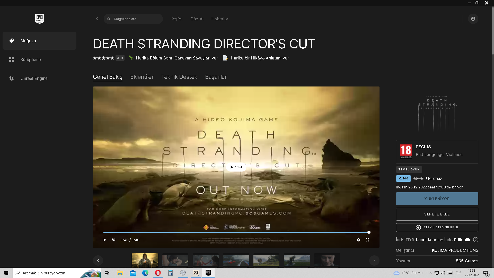Click the refund type help question icon
The image size is (494, 278).
[476, 240]
